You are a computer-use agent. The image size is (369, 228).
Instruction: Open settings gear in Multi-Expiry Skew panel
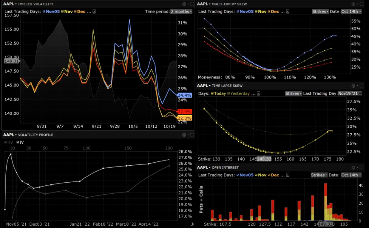point(353,4)
